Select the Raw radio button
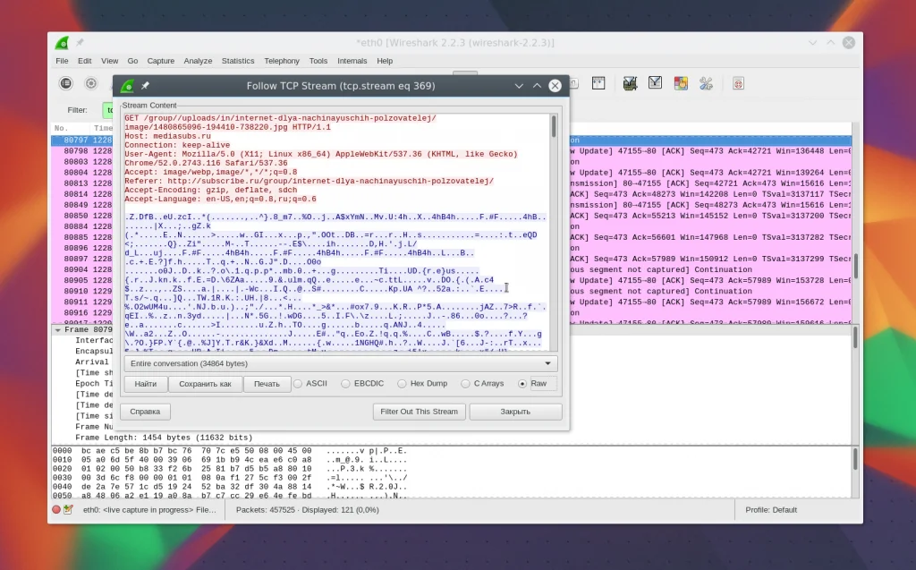Viewport: 916px width, 570px height. pyautogui.click(x=522, y=384)
